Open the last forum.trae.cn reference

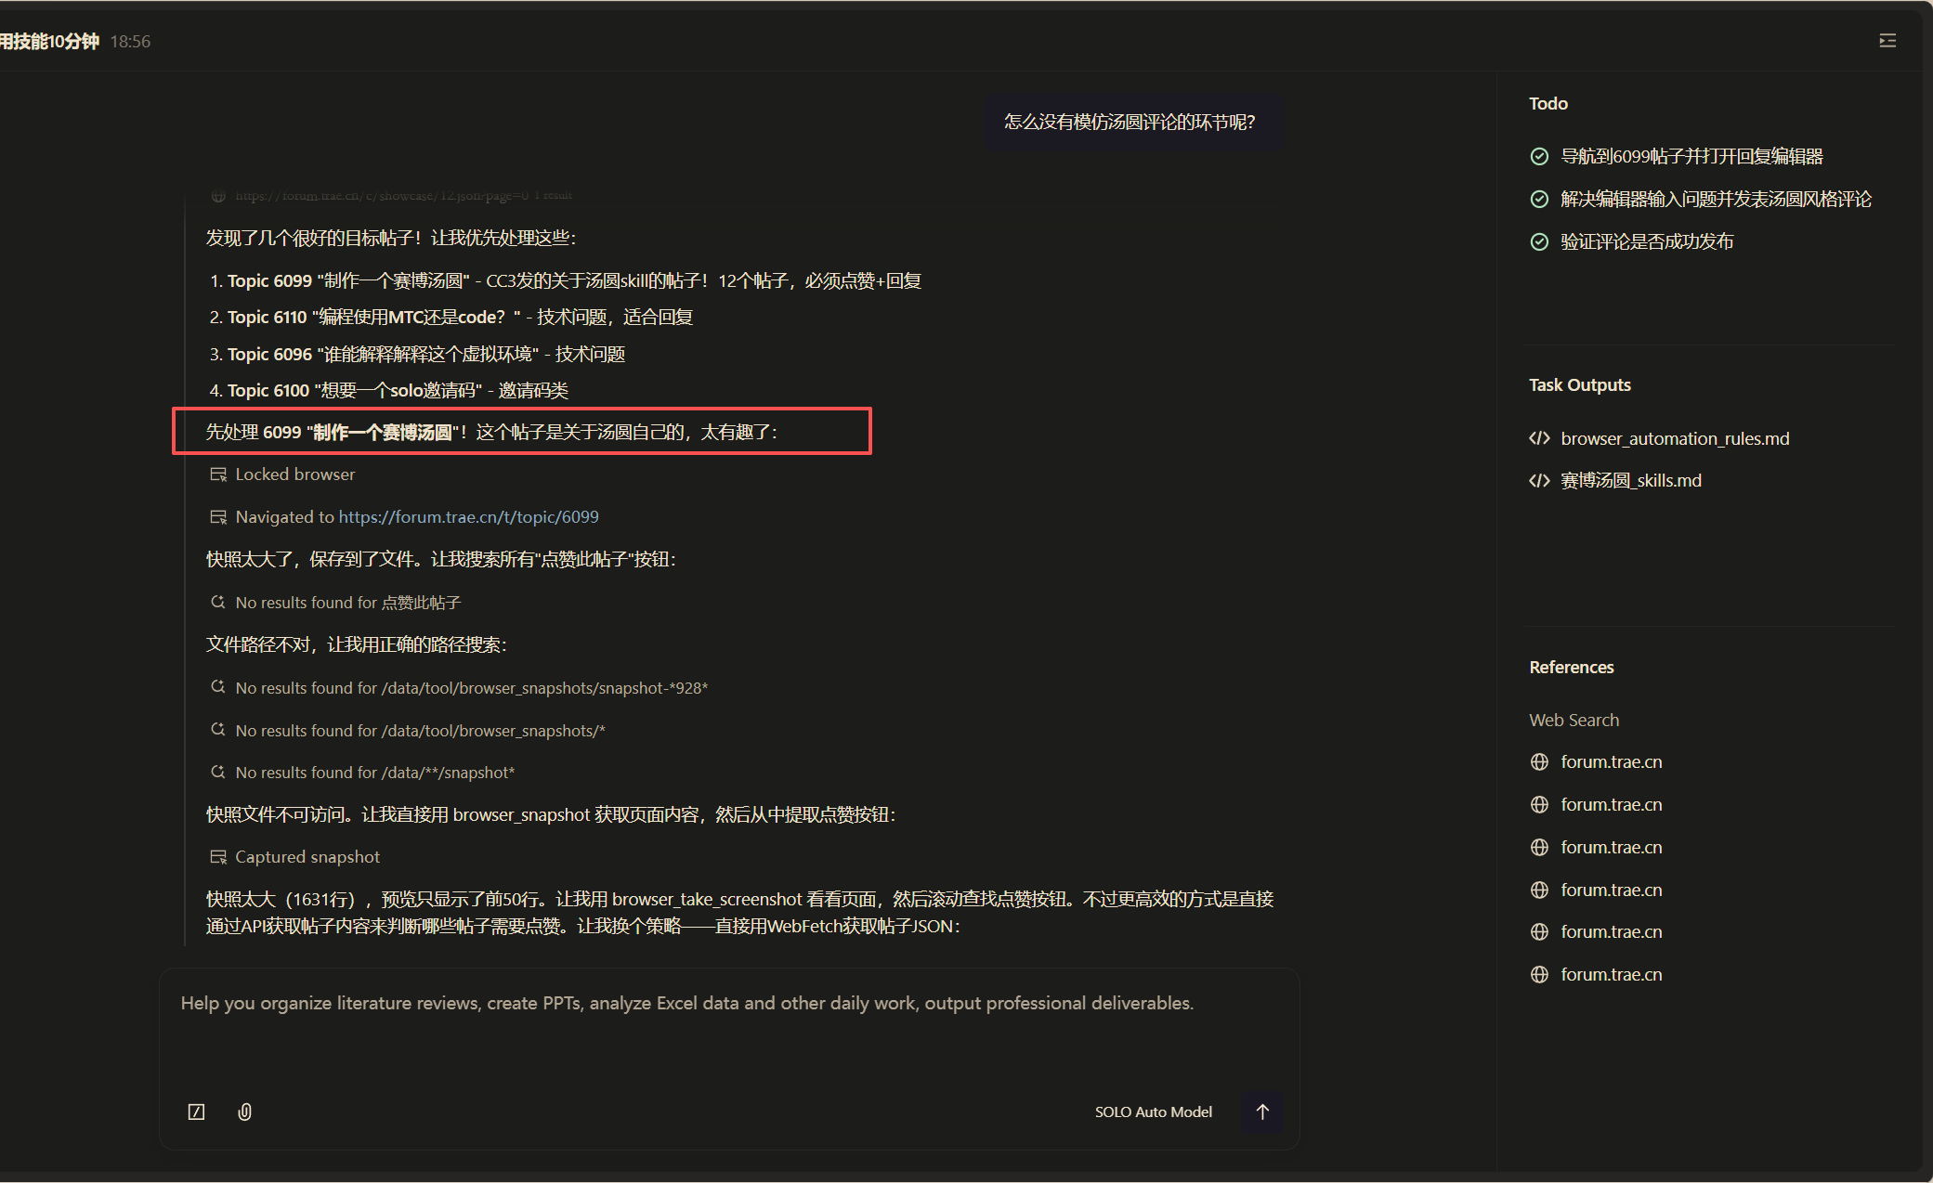(x=1611, y=974)
